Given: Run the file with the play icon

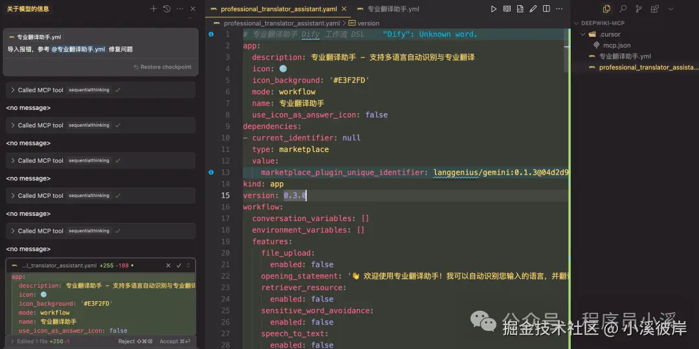Looking at the screenshot, I should tap(493, 9).
